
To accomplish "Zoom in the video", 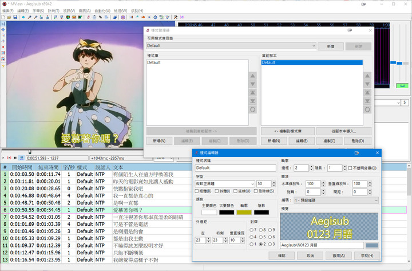I will tap(29, 17).
